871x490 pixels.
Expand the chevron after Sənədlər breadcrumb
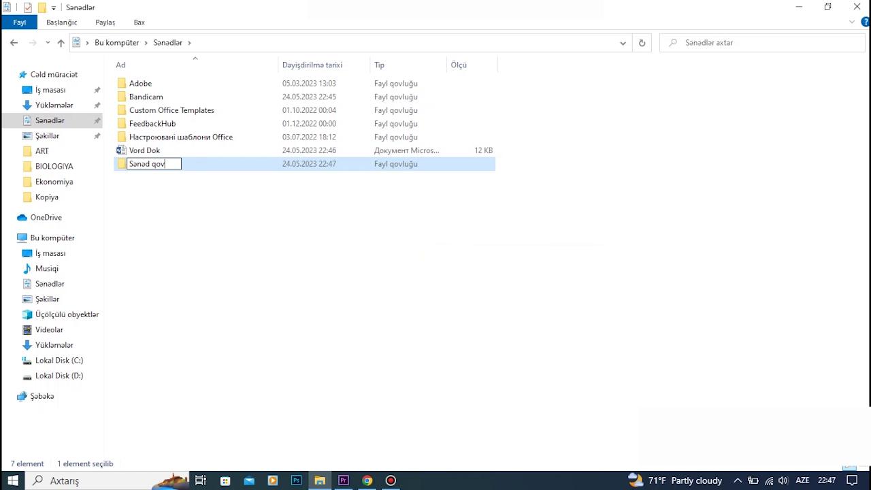(189, 42)
